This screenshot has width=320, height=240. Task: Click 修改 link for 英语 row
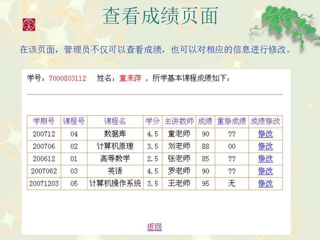click(265, 171)
